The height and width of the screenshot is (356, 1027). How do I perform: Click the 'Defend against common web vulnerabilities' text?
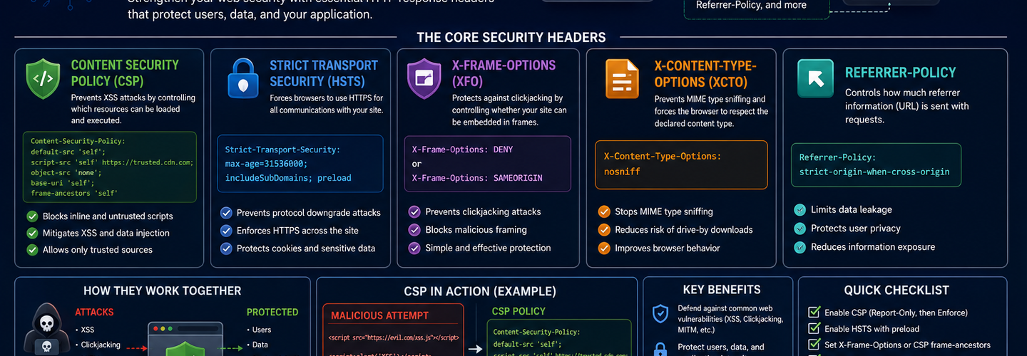click(x=730, y=319)
